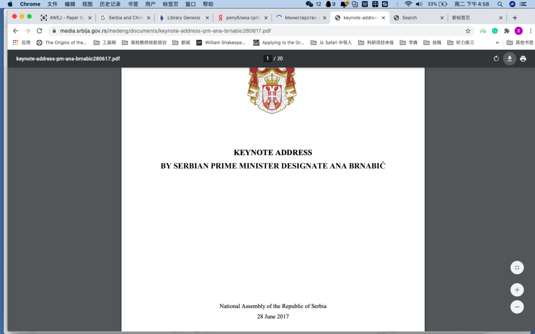535x334 pixels.
Task: Go back to previous page
Action: (x=16, y=31)
